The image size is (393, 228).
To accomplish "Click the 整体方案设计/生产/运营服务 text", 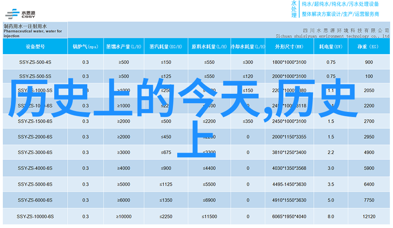I will (340, 14).
